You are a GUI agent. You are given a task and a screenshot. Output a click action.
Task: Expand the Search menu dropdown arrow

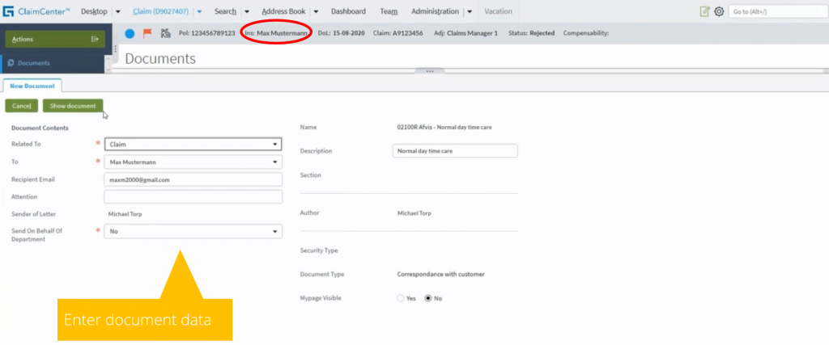247,11
